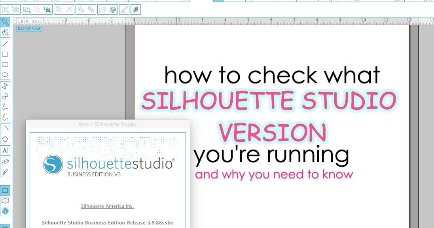Click the release text ending 3.8.88ssbe
The width and height of the screenshot is (434, 228).
click(x=107, y=223)
